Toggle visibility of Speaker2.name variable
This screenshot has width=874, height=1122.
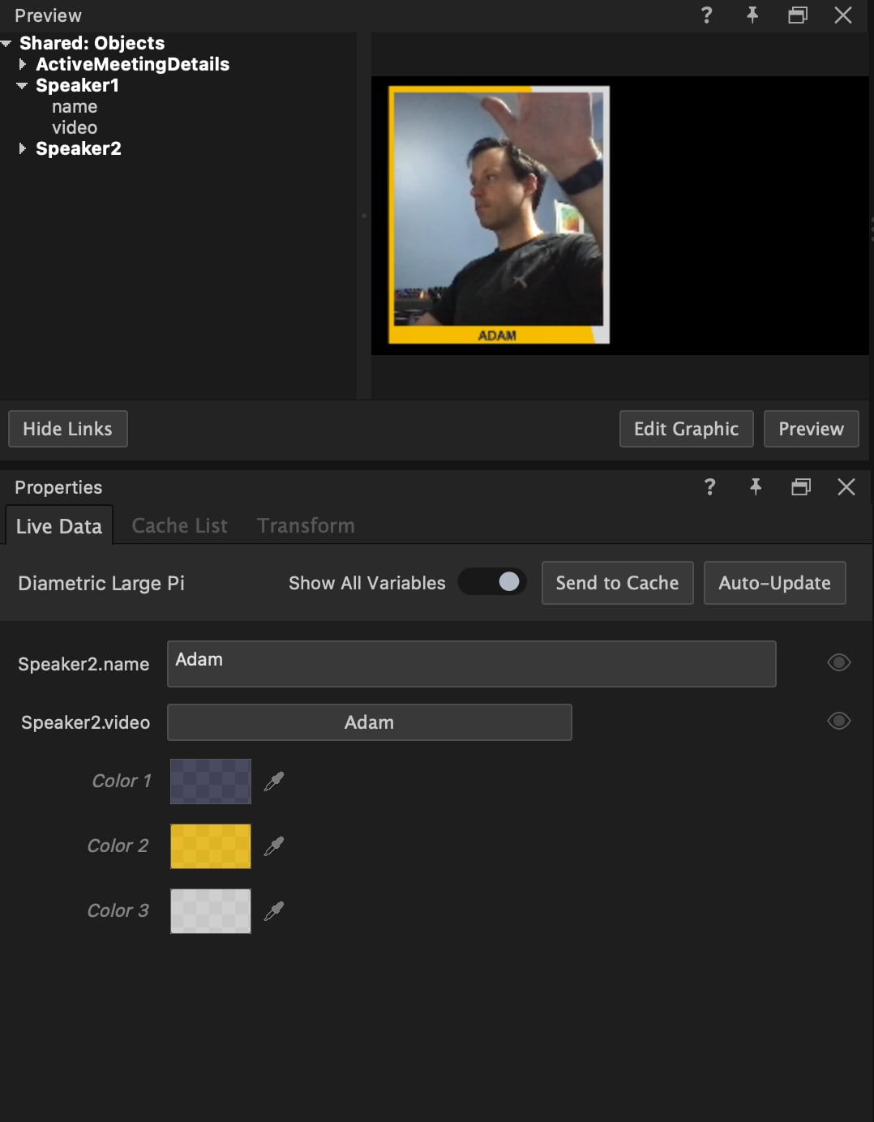tap(839, 662)
